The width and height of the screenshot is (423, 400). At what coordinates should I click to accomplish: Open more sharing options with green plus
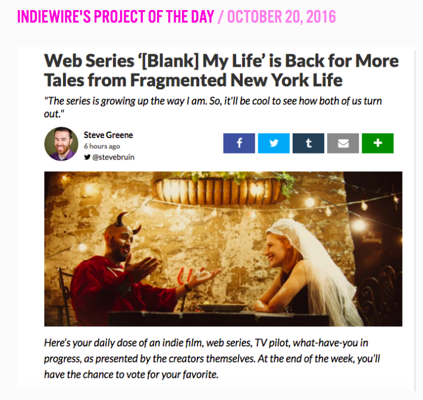[378, 143]
